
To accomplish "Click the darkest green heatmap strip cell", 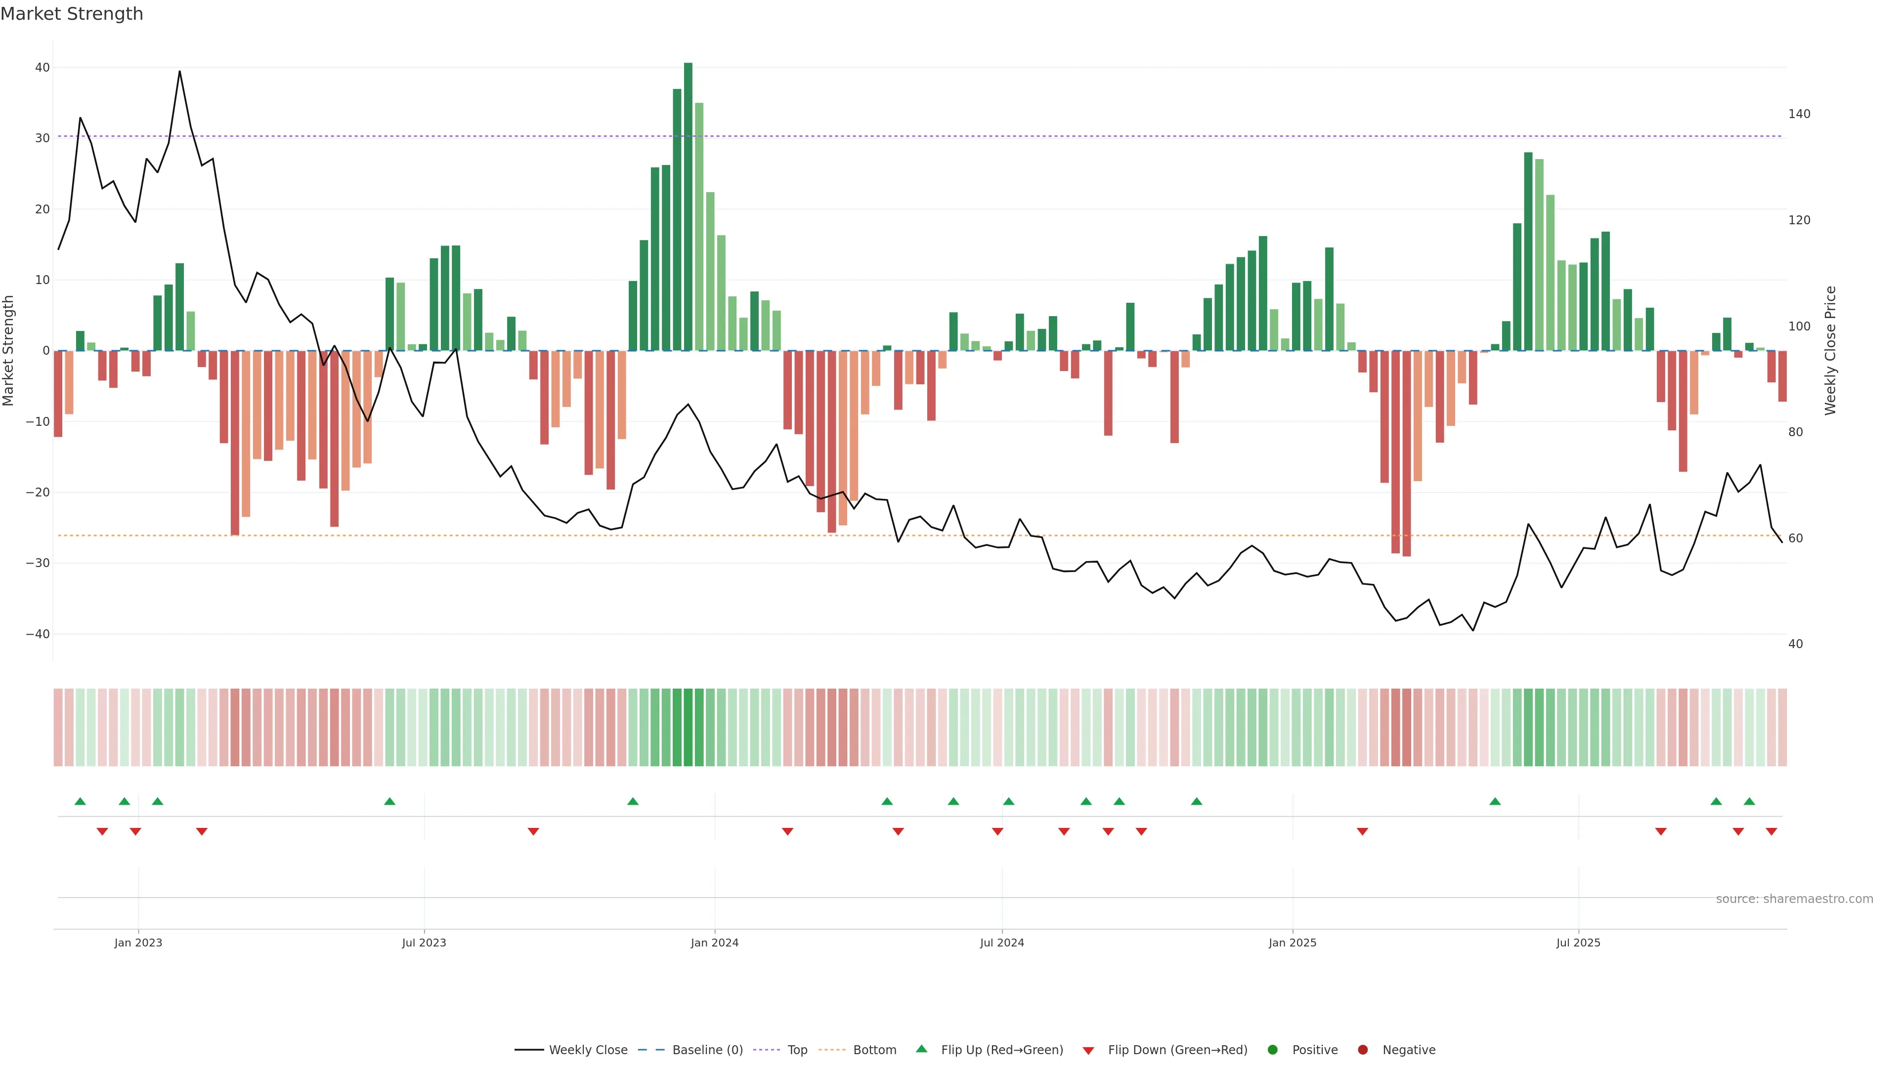I will (688, 727).
